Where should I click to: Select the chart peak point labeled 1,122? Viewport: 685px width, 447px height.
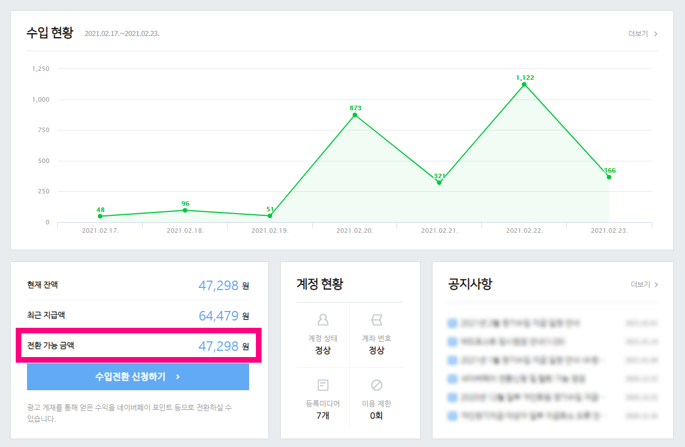524,84
